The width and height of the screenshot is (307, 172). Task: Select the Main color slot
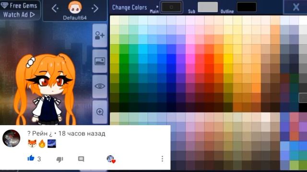pyautogui.click(x=171, y=7)
